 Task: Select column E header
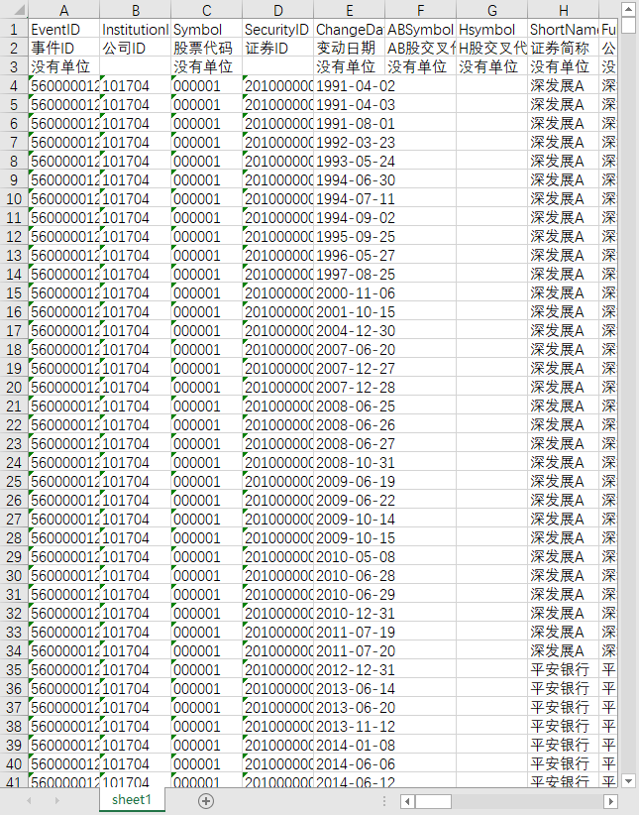tap(349, 10)
